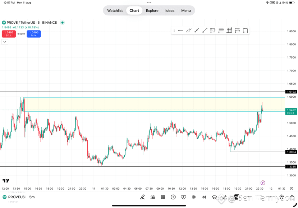Select the trend line drawing tool
The height and width of the screenshot is (208, 298).
click(x=205, y=31)
